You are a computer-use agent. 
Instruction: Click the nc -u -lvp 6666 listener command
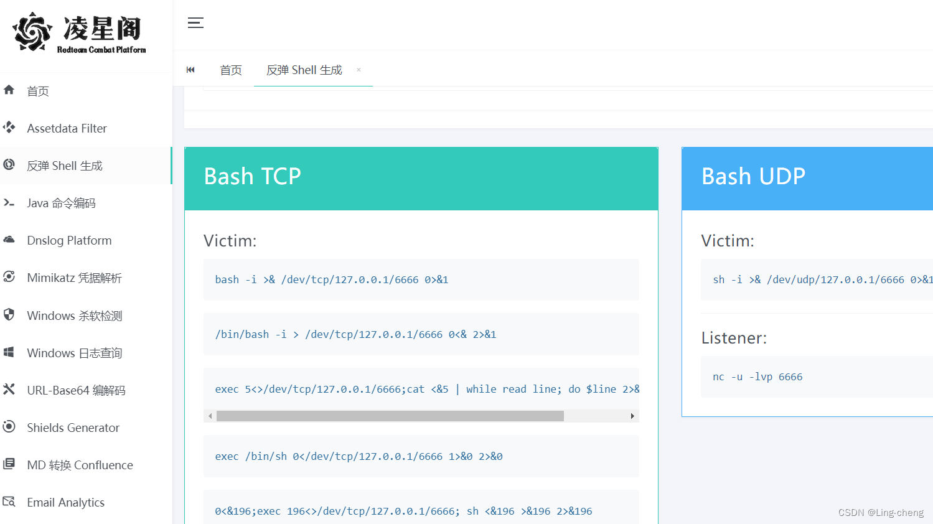(x=757, y=377)
